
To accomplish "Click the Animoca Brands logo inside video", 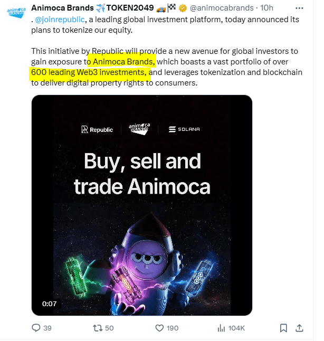I will pos(140,129).
